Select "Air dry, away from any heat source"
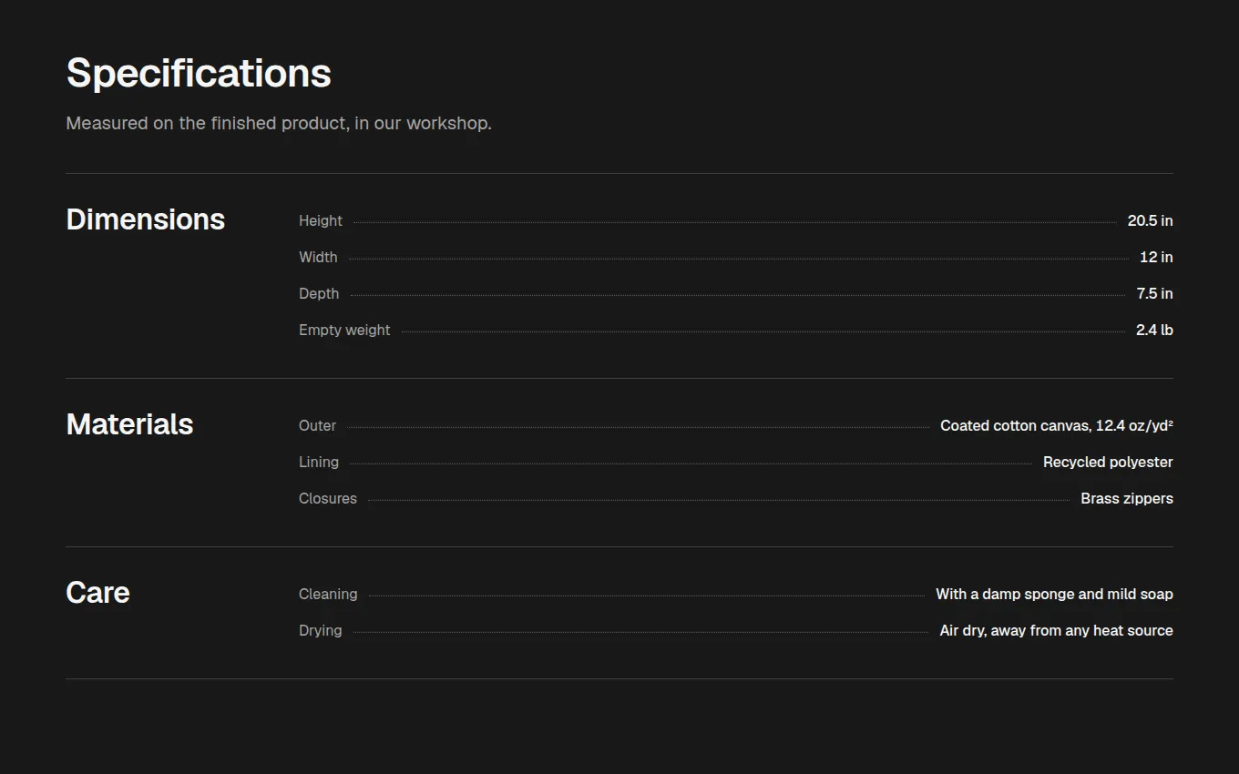This screenshot has width=1239, height=774. tap(1056, 630)
